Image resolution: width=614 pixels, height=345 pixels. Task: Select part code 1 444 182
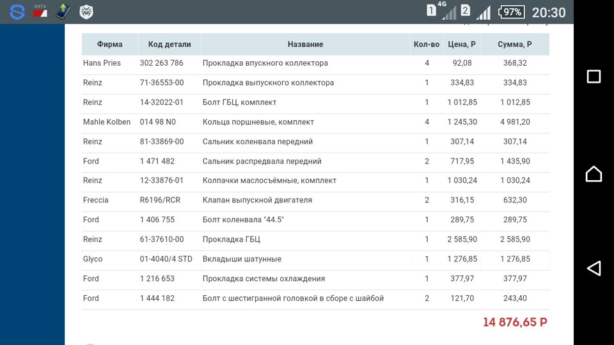tap(157, 298)
